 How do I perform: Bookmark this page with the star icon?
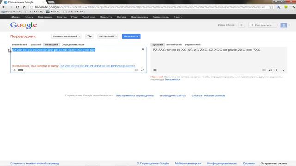coord(271,7)
